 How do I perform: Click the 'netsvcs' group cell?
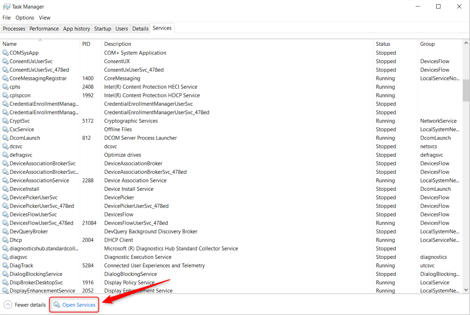point(429,146)
